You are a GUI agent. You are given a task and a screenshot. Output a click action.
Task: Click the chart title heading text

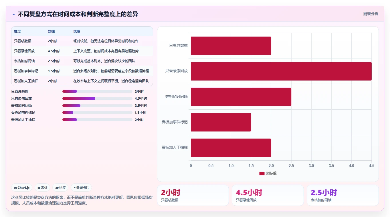(x=78, y=14)
